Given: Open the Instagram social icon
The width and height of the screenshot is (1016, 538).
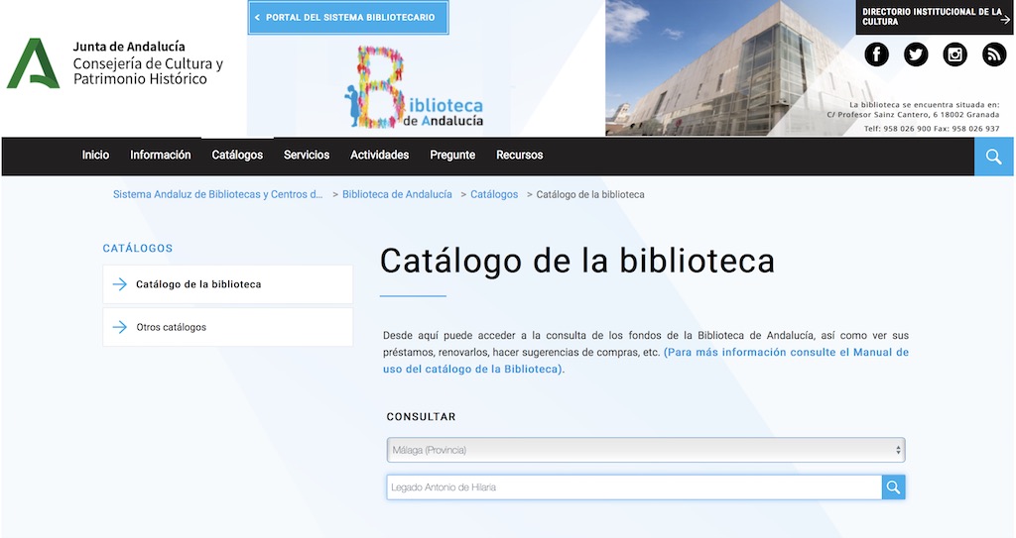Looking at the screenshot, I should [954, 54].
